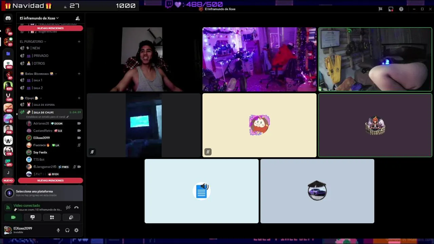
Task: Open the bunny server icon with 139 badge
Action: pyautogui.click(x=8, y=97)
